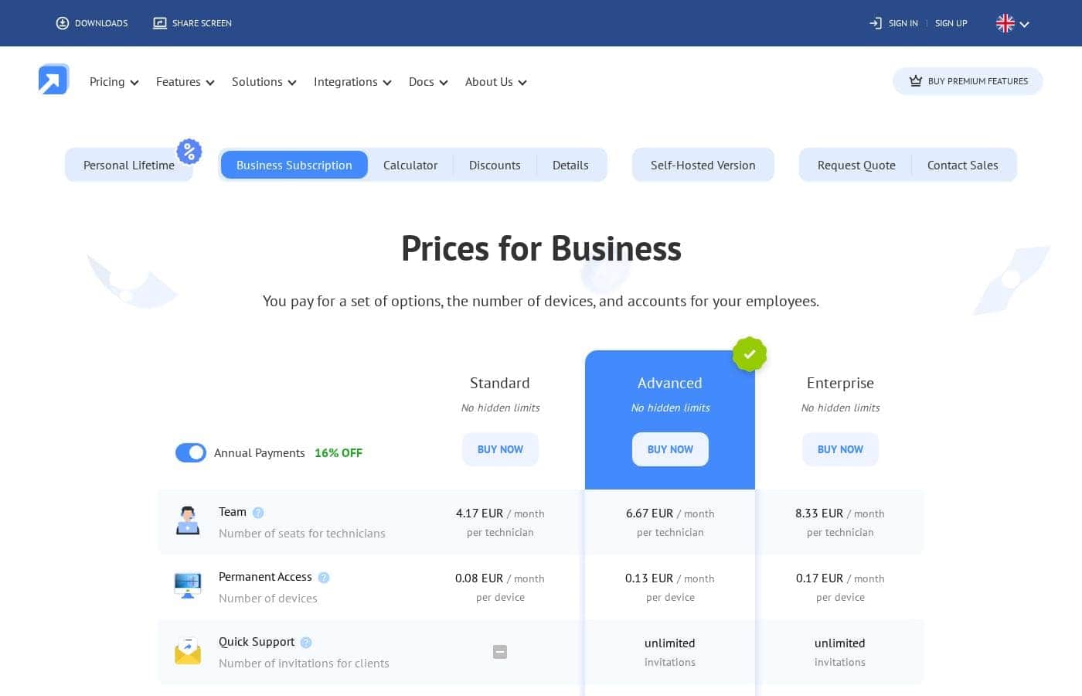1082x696 pixels.
Task: Click the Share Screen monitor icon
Action: pyautogui.click(x=160, y=23)
